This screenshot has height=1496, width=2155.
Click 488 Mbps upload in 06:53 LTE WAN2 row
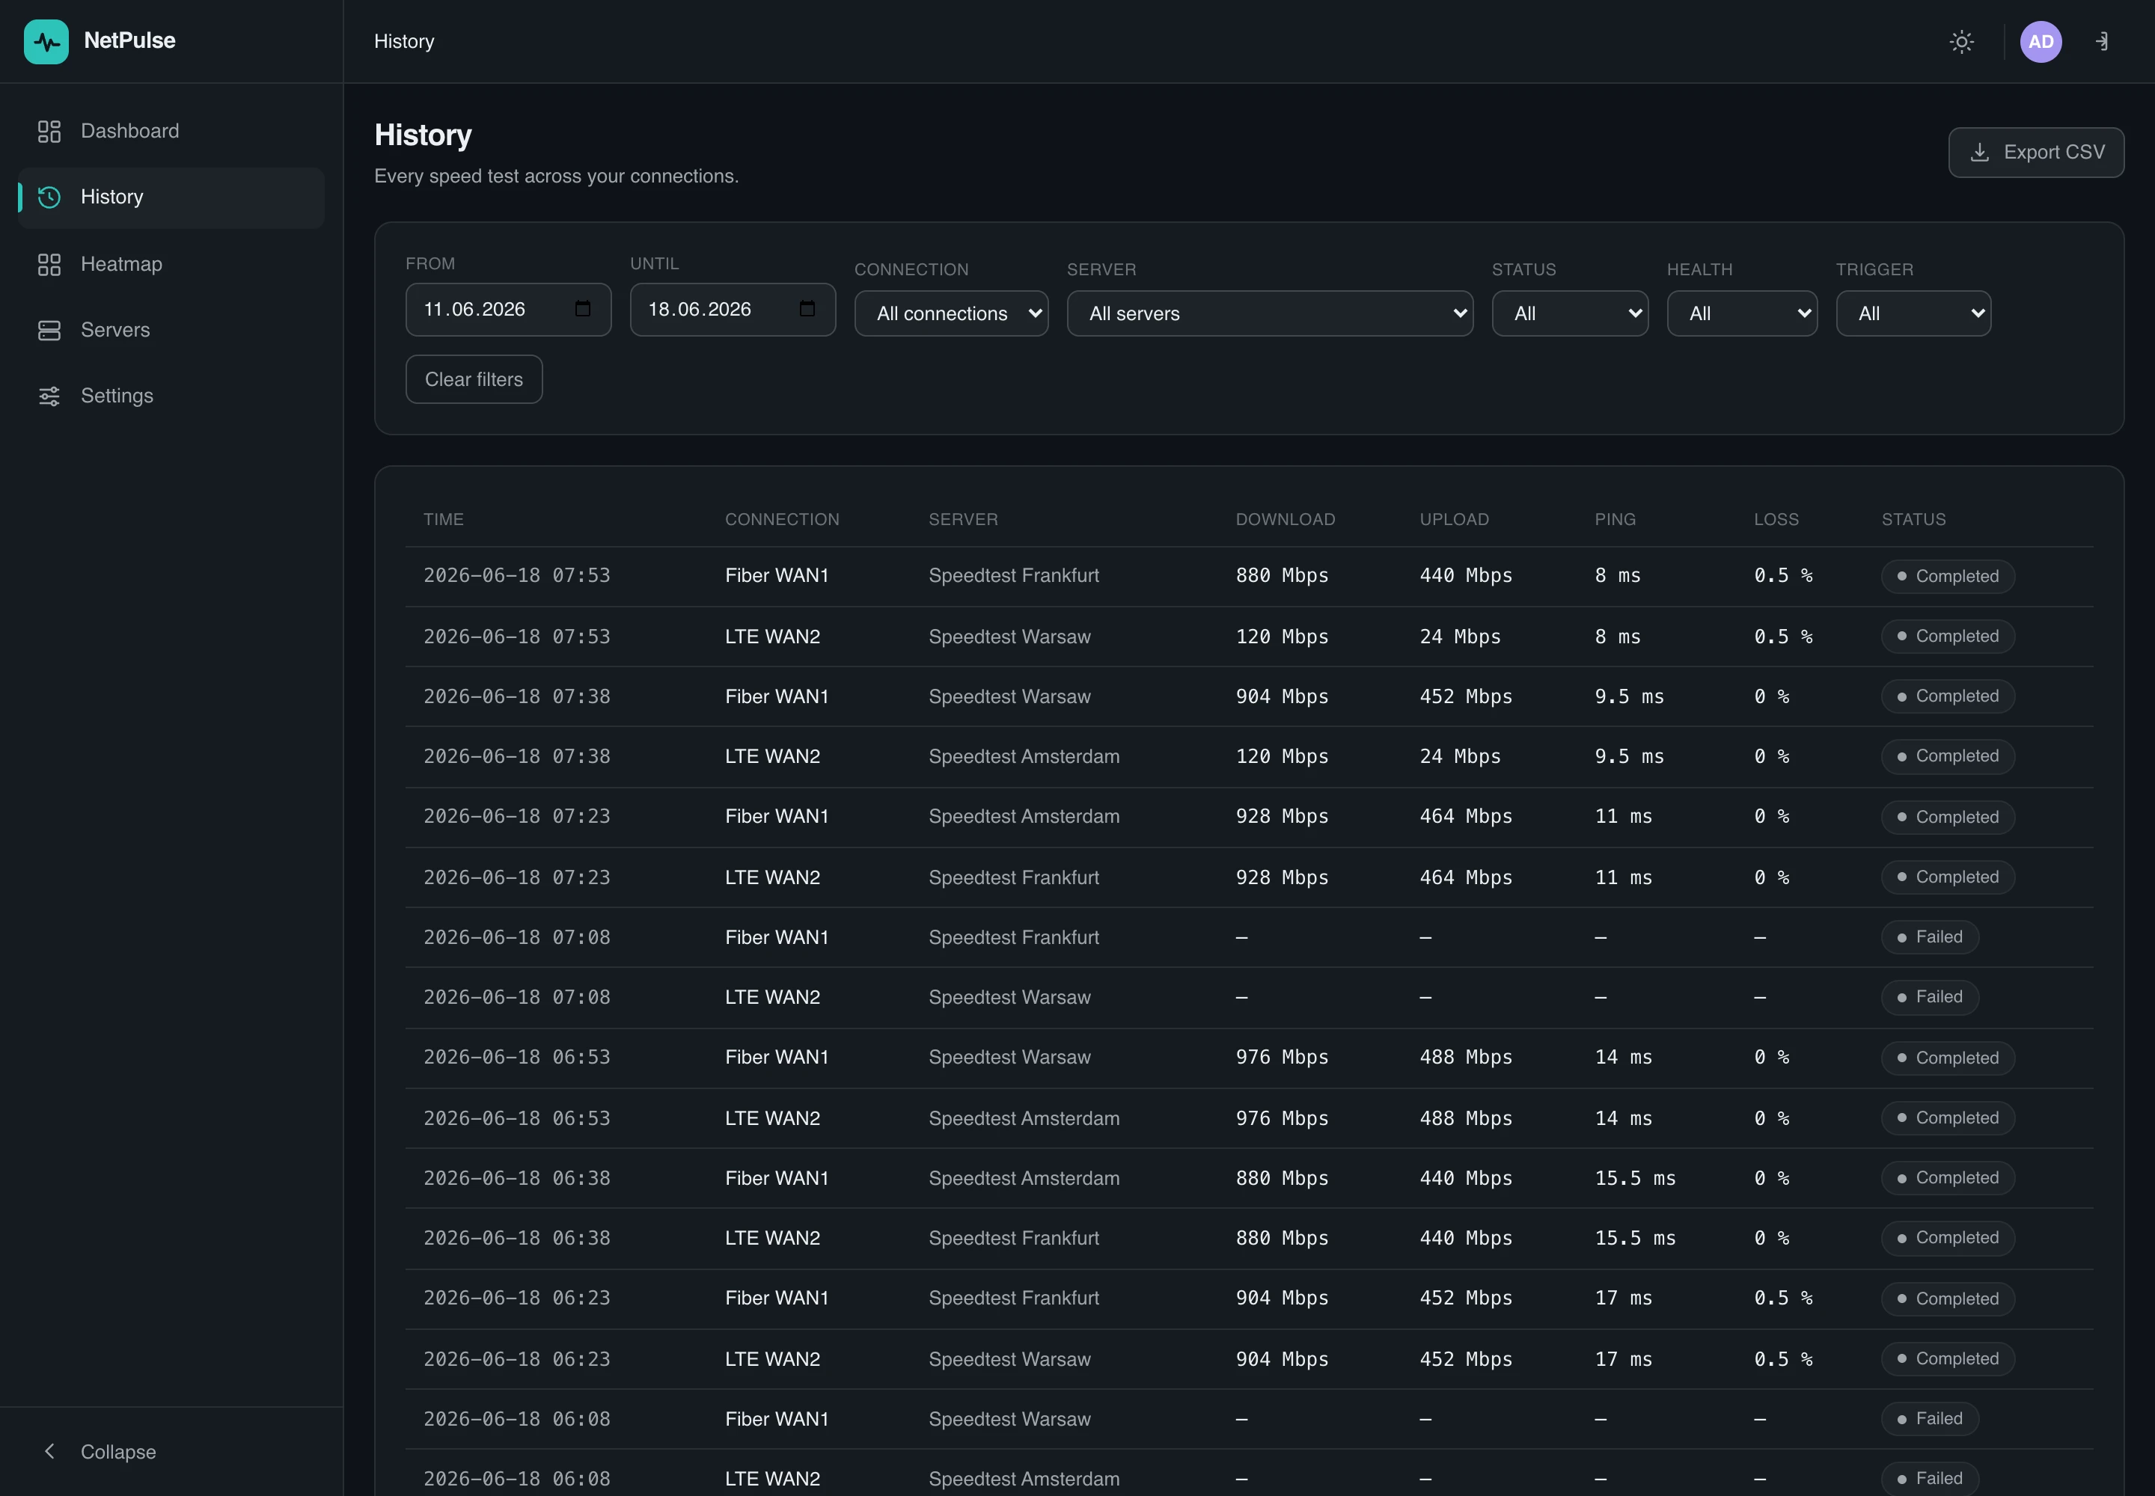1466,1118
